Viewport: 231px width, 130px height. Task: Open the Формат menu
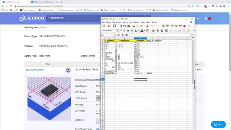pyautogui.click(x=125, y=22)
